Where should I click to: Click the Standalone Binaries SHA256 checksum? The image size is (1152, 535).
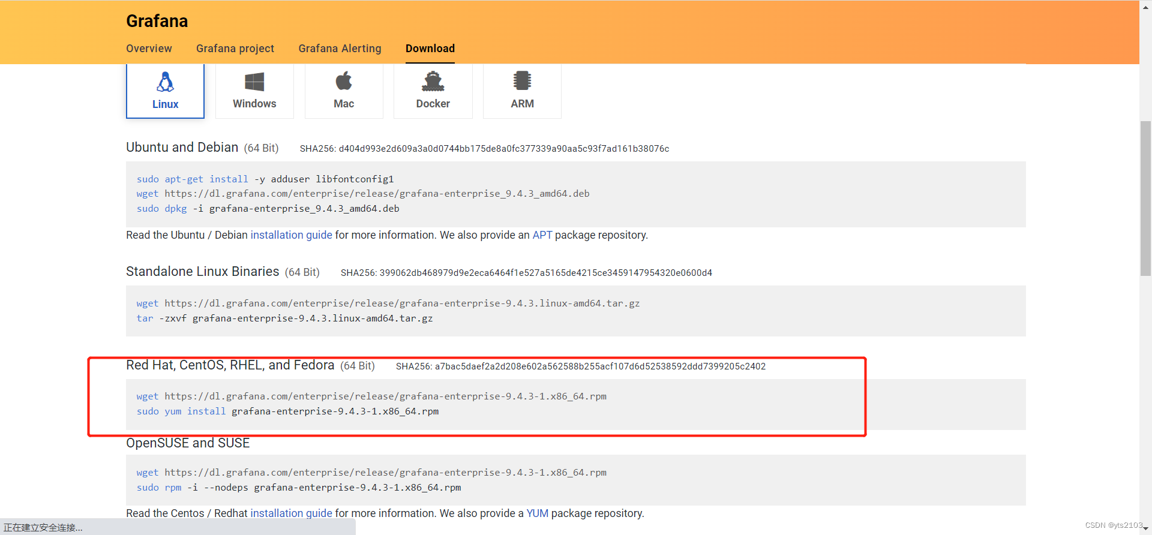[x=526, y=273]
